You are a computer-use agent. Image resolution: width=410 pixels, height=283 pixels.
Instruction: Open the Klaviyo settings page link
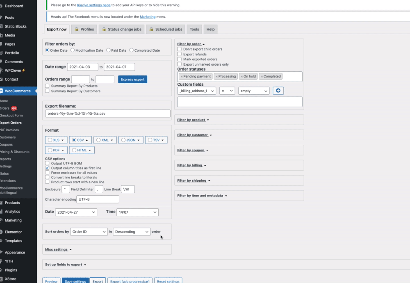tap(93, 5)
